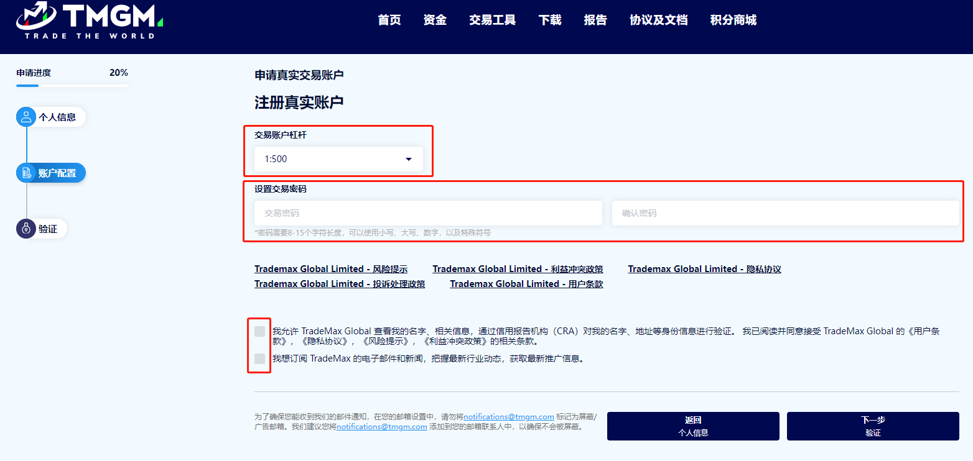Image resolution: width=973 pixels, height=461 pixels.
Task: Open the 首页 menu item
Action: [x=389, y=20]
